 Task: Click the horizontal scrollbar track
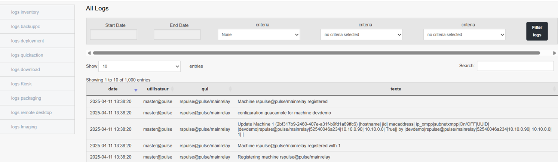point(316,53)
